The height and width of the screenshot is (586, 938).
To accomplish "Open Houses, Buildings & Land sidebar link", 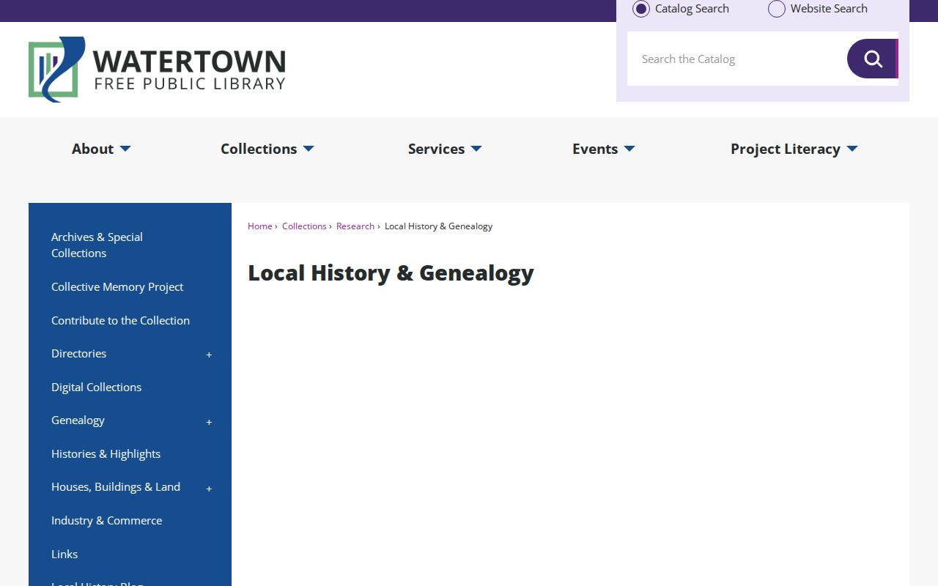I will click(x=116, y=486).
